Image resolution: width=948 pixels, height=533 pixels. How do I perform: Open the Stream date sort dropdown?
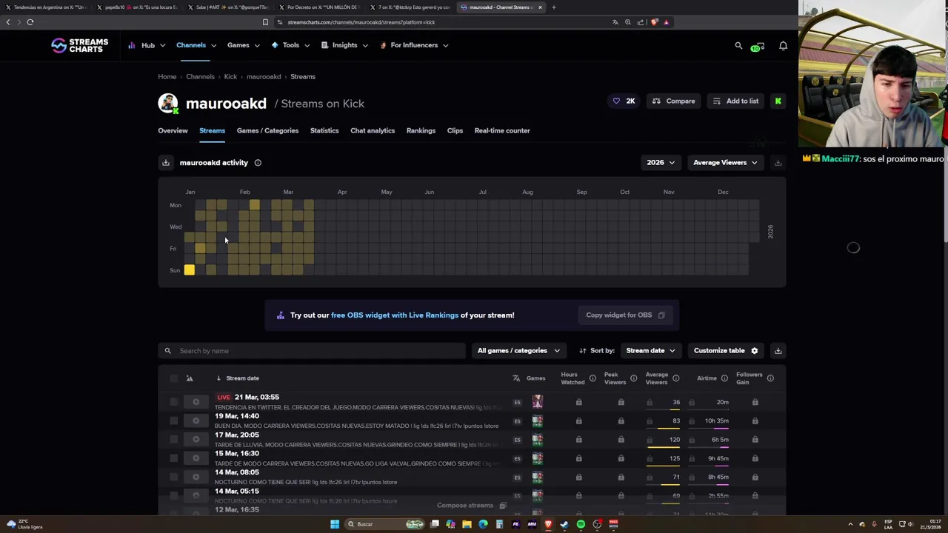(650, 351)
